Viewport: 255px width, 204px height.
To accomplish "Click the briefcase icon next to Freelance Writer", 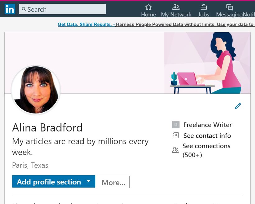I will (x=175, y=125).
